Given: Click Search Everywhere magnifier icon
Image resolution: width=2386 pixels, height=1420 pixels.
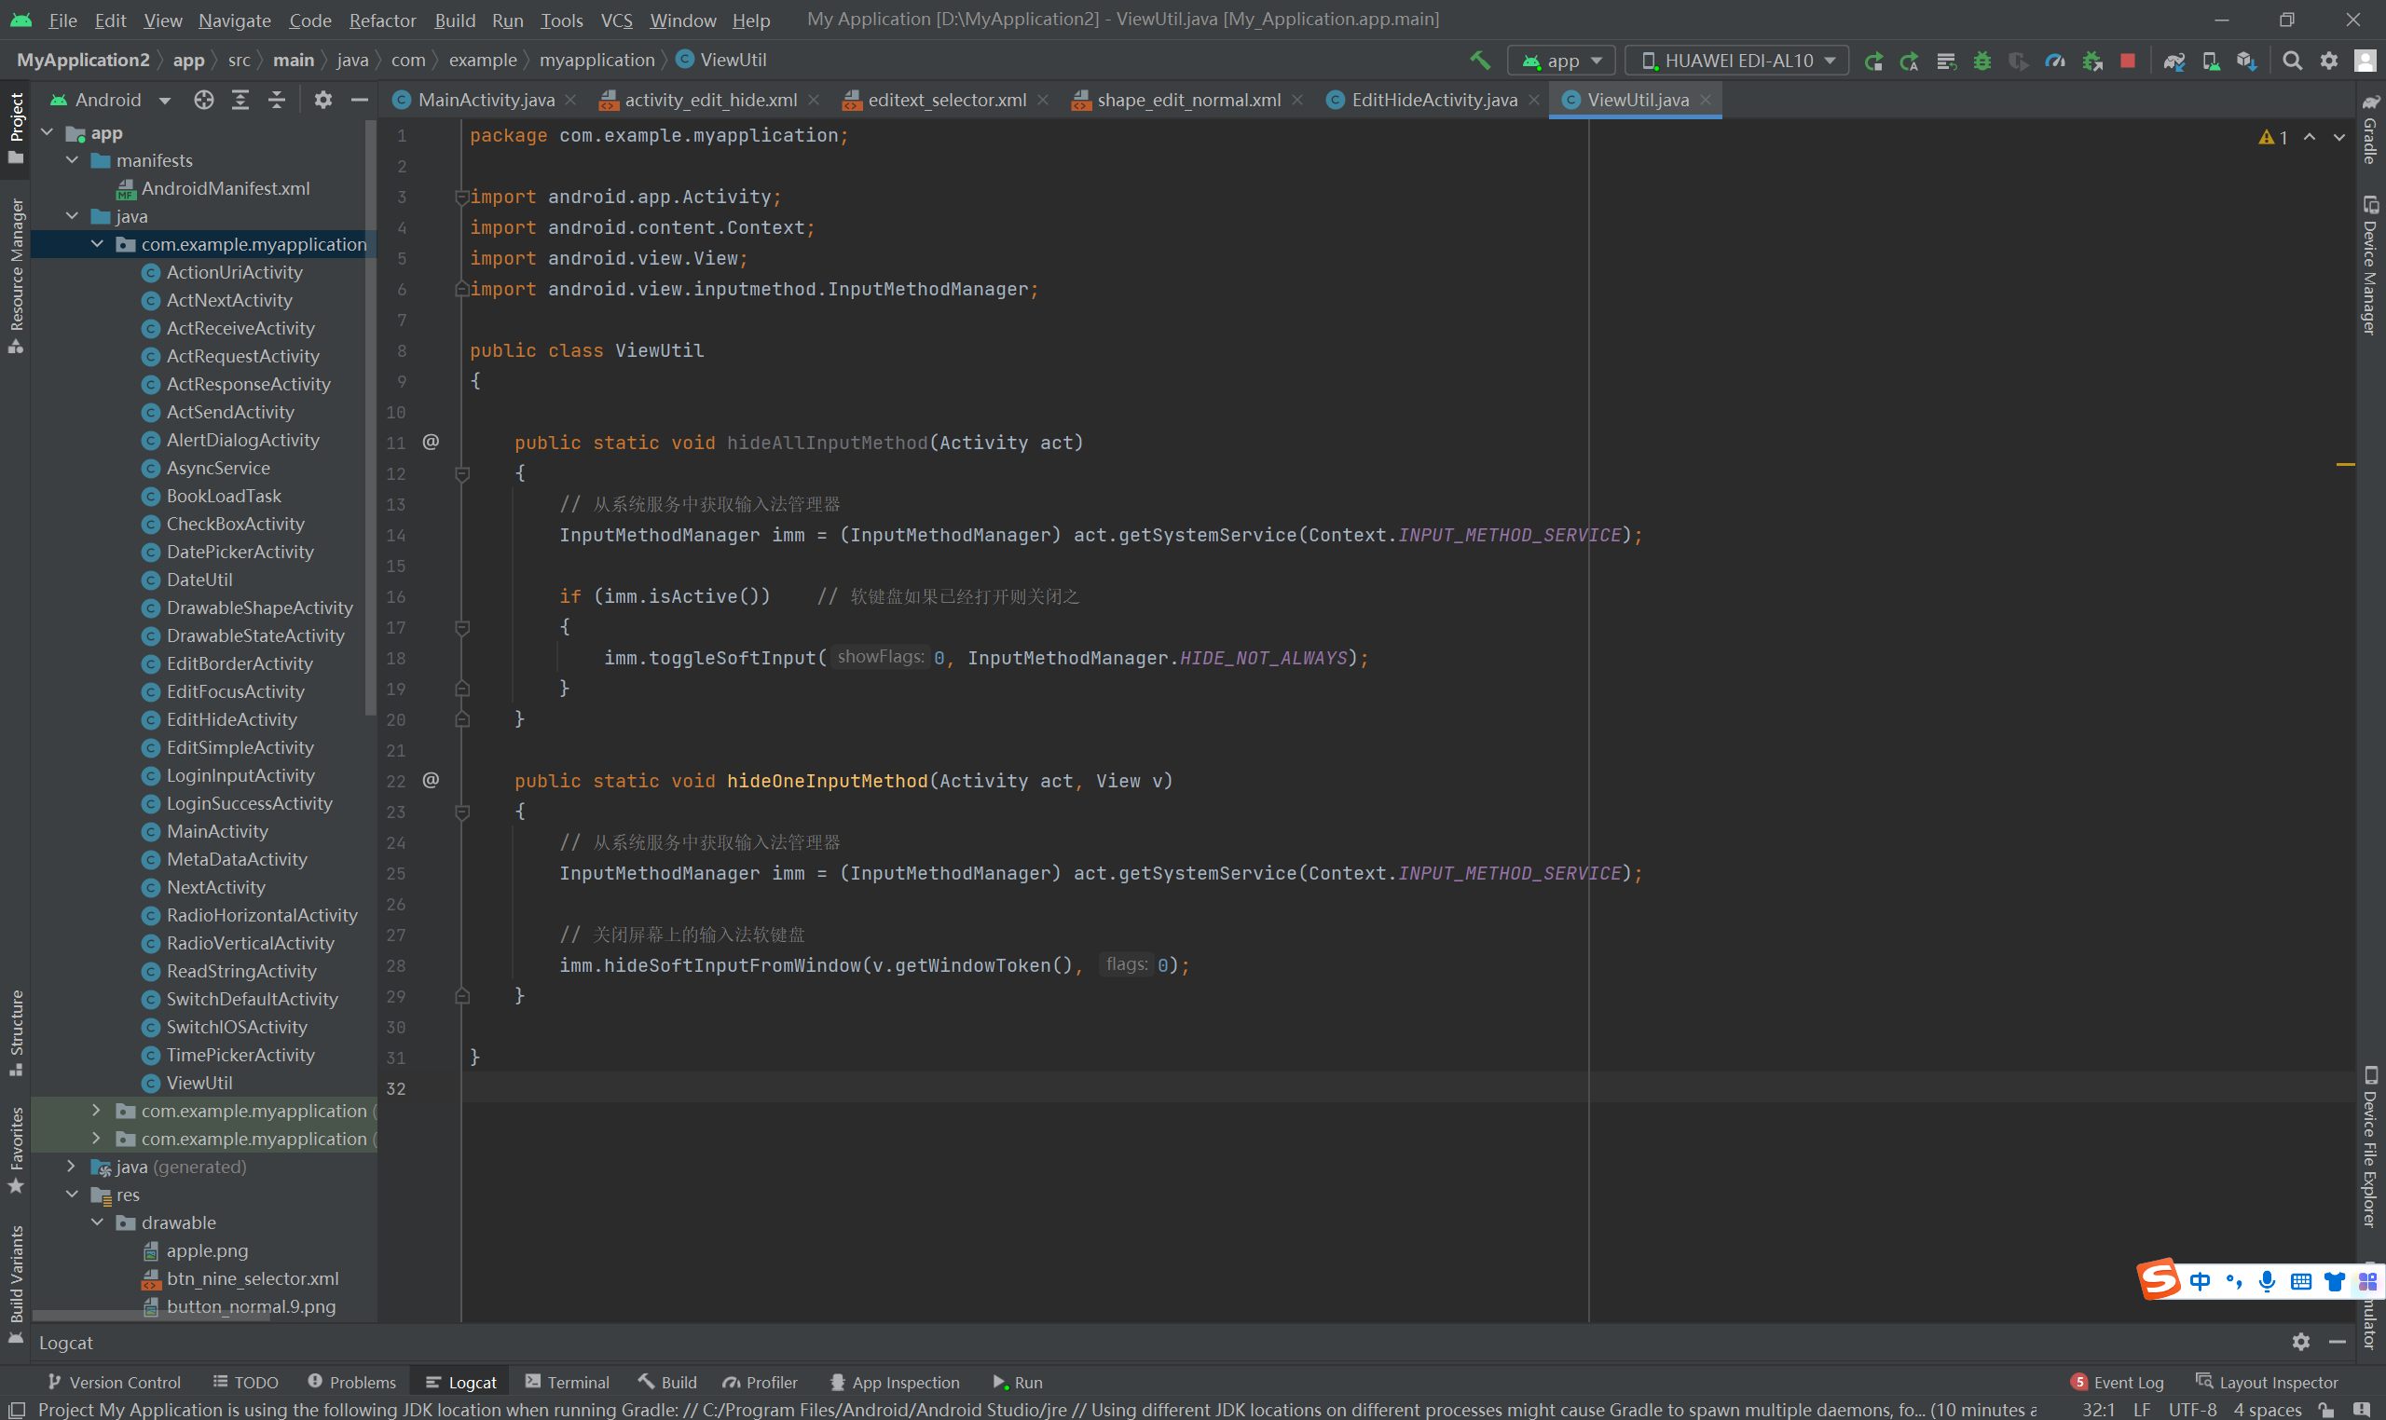Looking at the screenshot, I should pyautogui.click(x=2291, y=61).
